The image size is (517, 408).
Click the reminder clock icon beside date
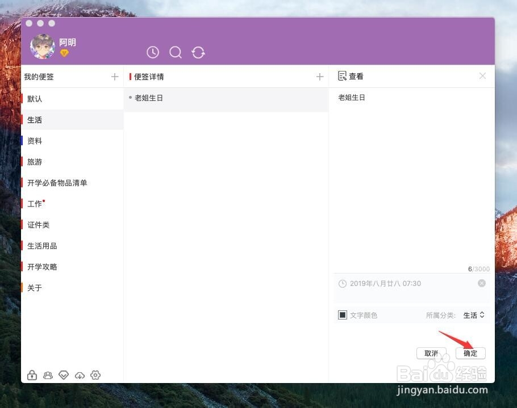(343, 284)
